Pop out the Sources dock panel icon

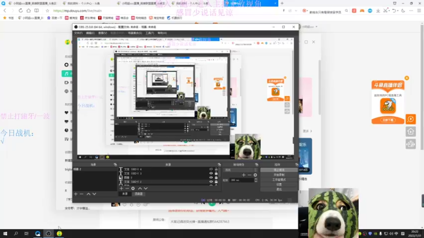point(219,164)
